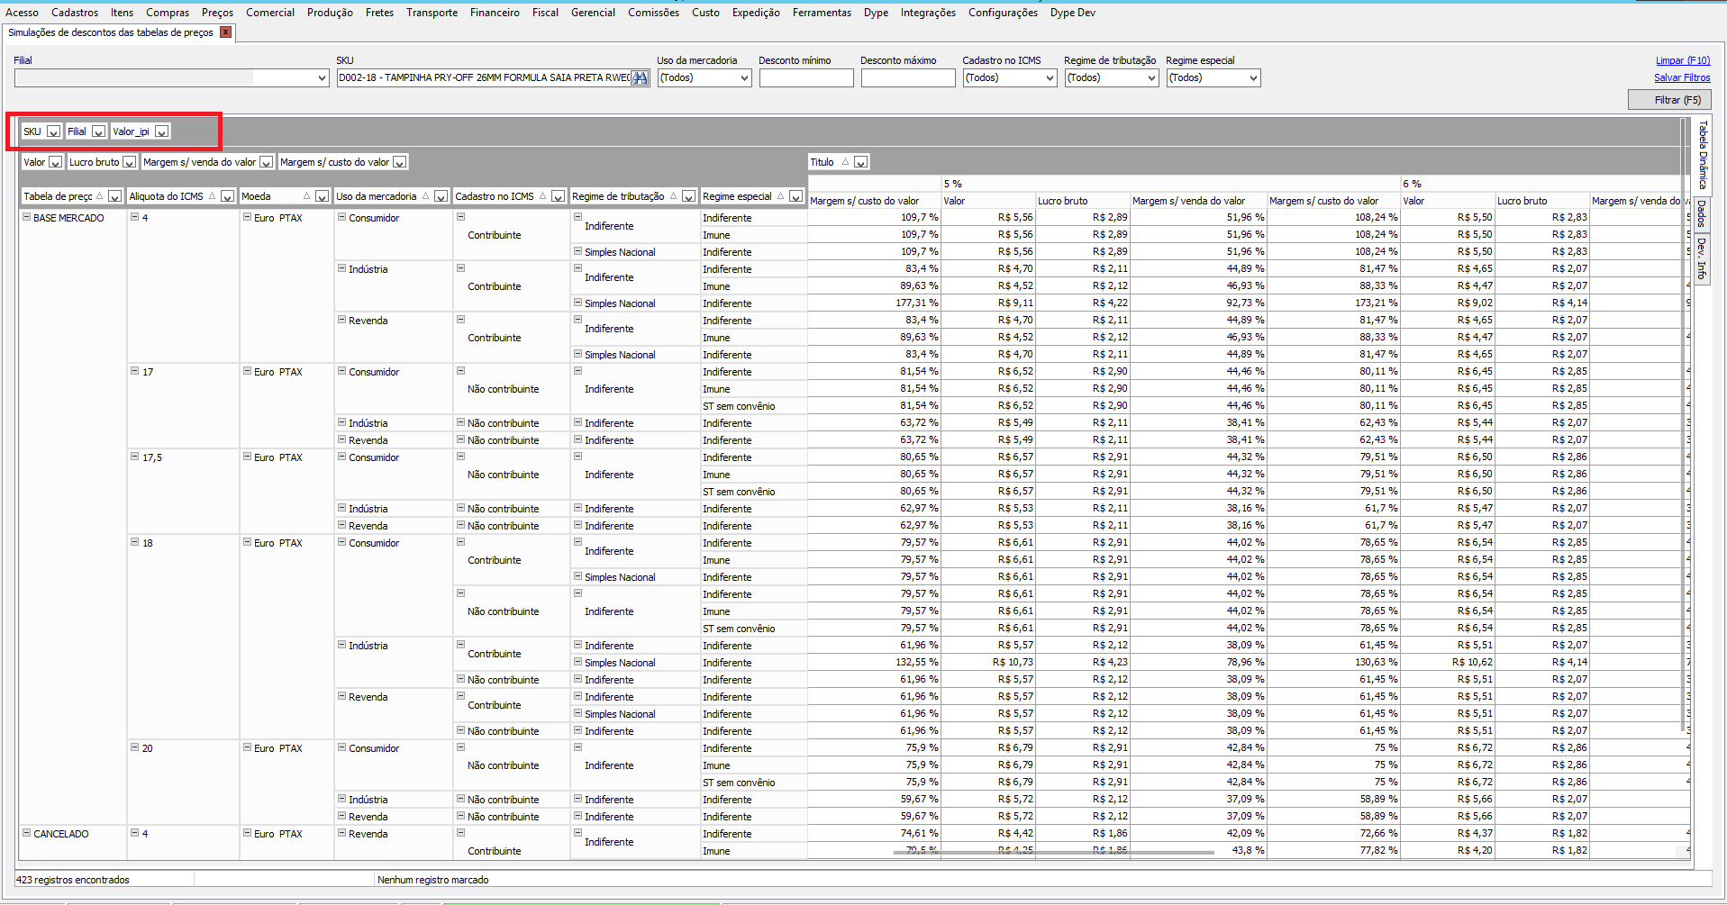Click the pivot grid vertical scrollbar
Screen dimensions: 1727x905
[1684, 423]
